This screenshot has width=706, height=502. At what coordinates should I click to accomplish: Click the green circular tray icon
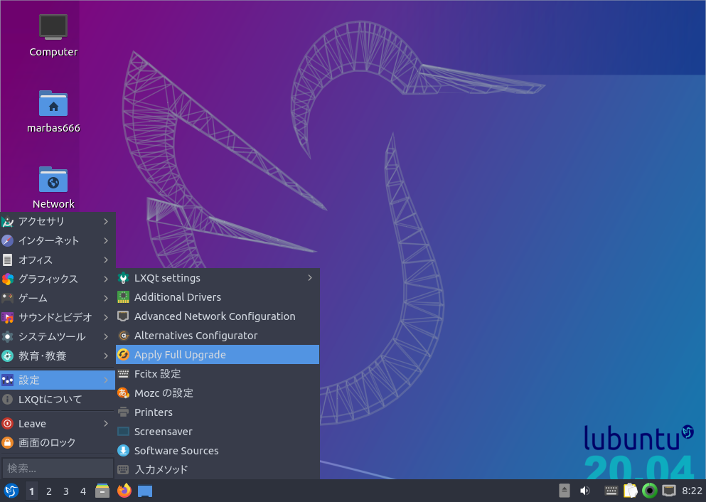tap(649, 491)
